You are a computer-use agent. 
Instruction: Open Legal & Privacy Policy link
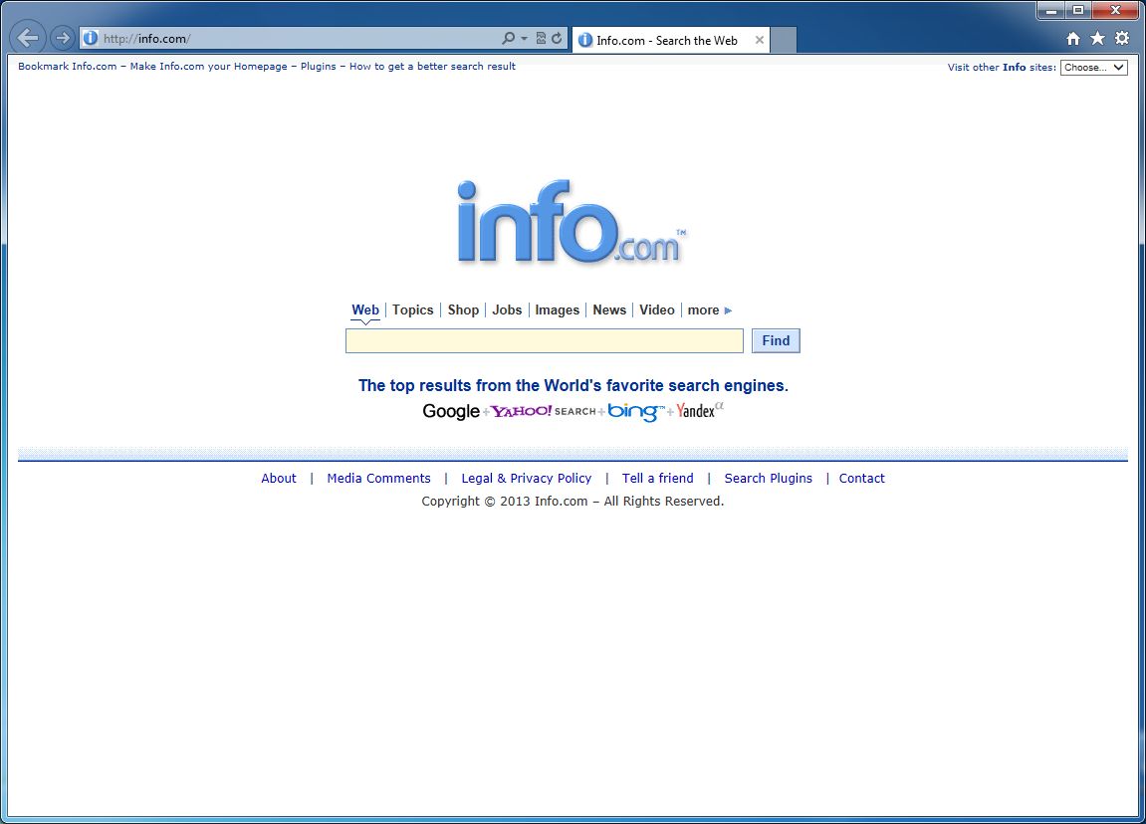point(527,478)
